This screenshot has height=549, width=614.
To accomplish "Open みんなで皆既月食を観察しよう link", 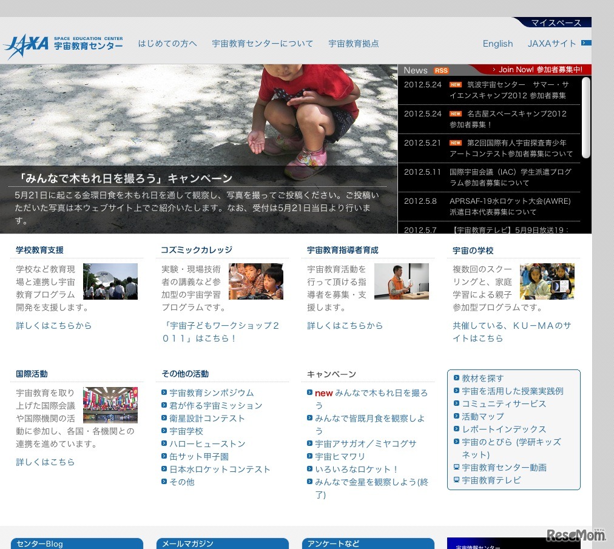I will (370, 425).
